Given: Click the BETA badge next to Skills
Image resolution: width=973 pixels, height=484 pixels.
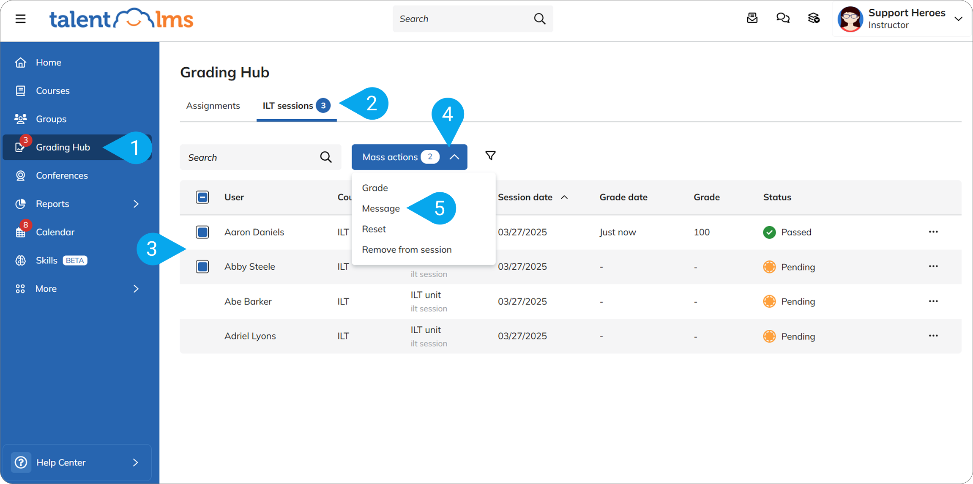Looking at the screenshot, I should 75,260.
